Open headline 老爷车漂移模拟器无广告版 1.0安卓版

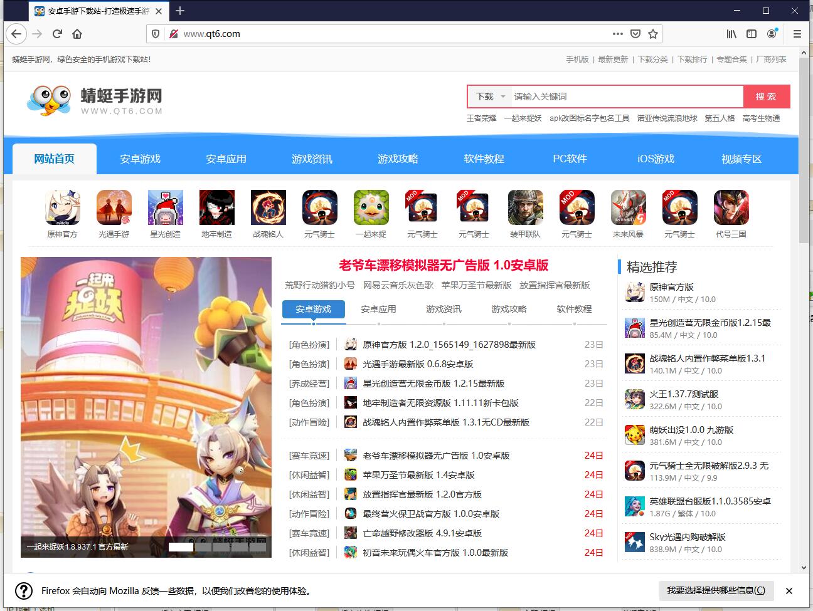[x=444, y=265]
